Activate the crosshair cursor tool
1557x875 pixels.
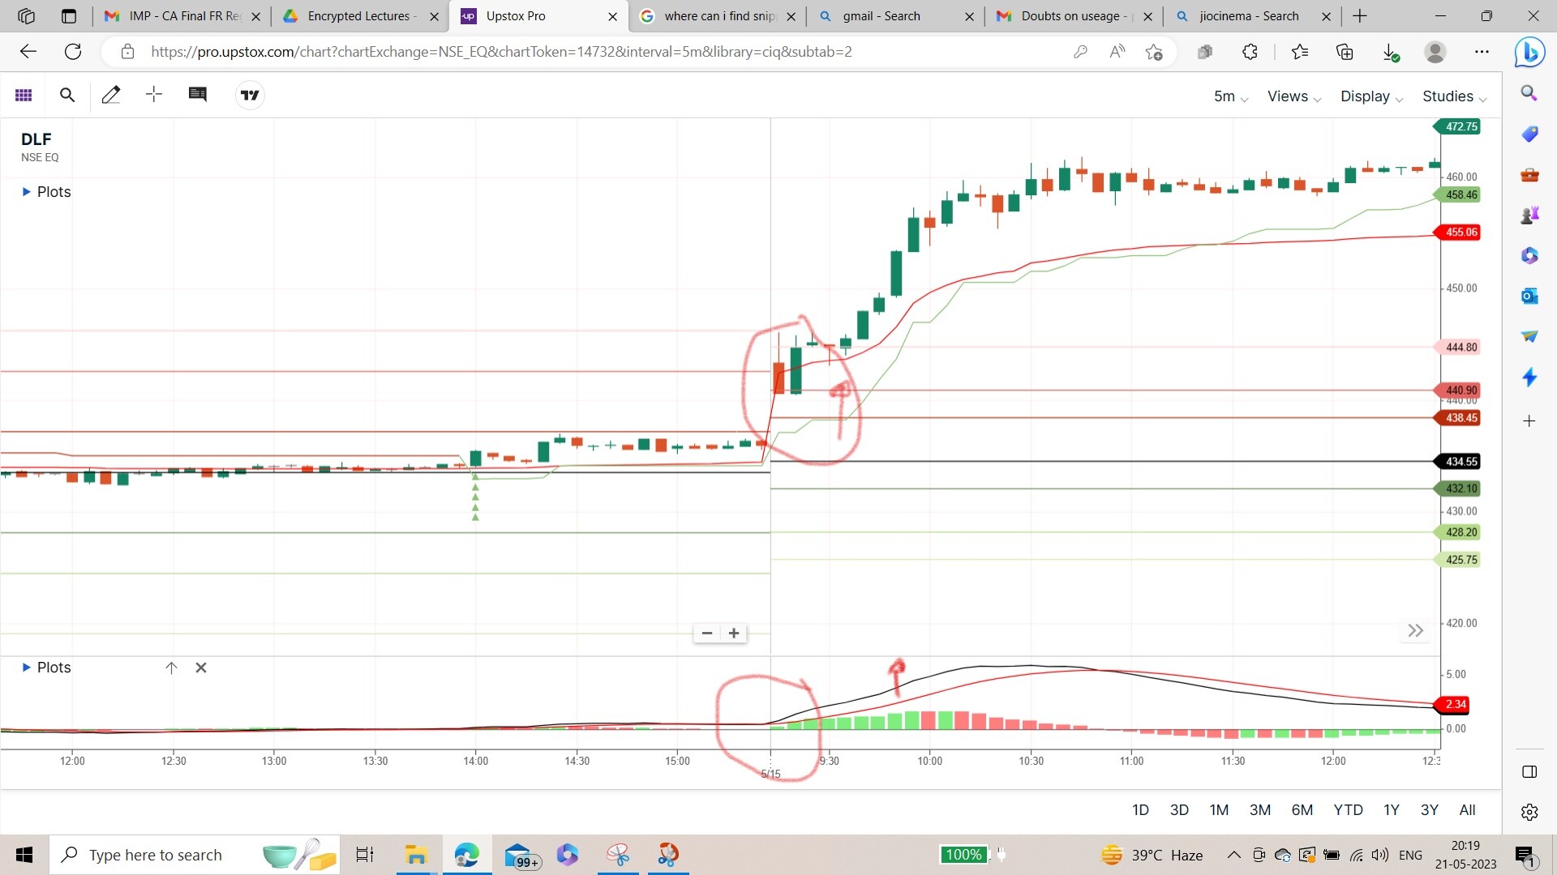[x=153, y=95]
